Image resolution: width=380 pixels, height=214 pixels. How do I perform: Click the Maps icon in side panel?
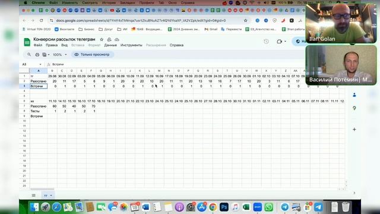point(354,108)
